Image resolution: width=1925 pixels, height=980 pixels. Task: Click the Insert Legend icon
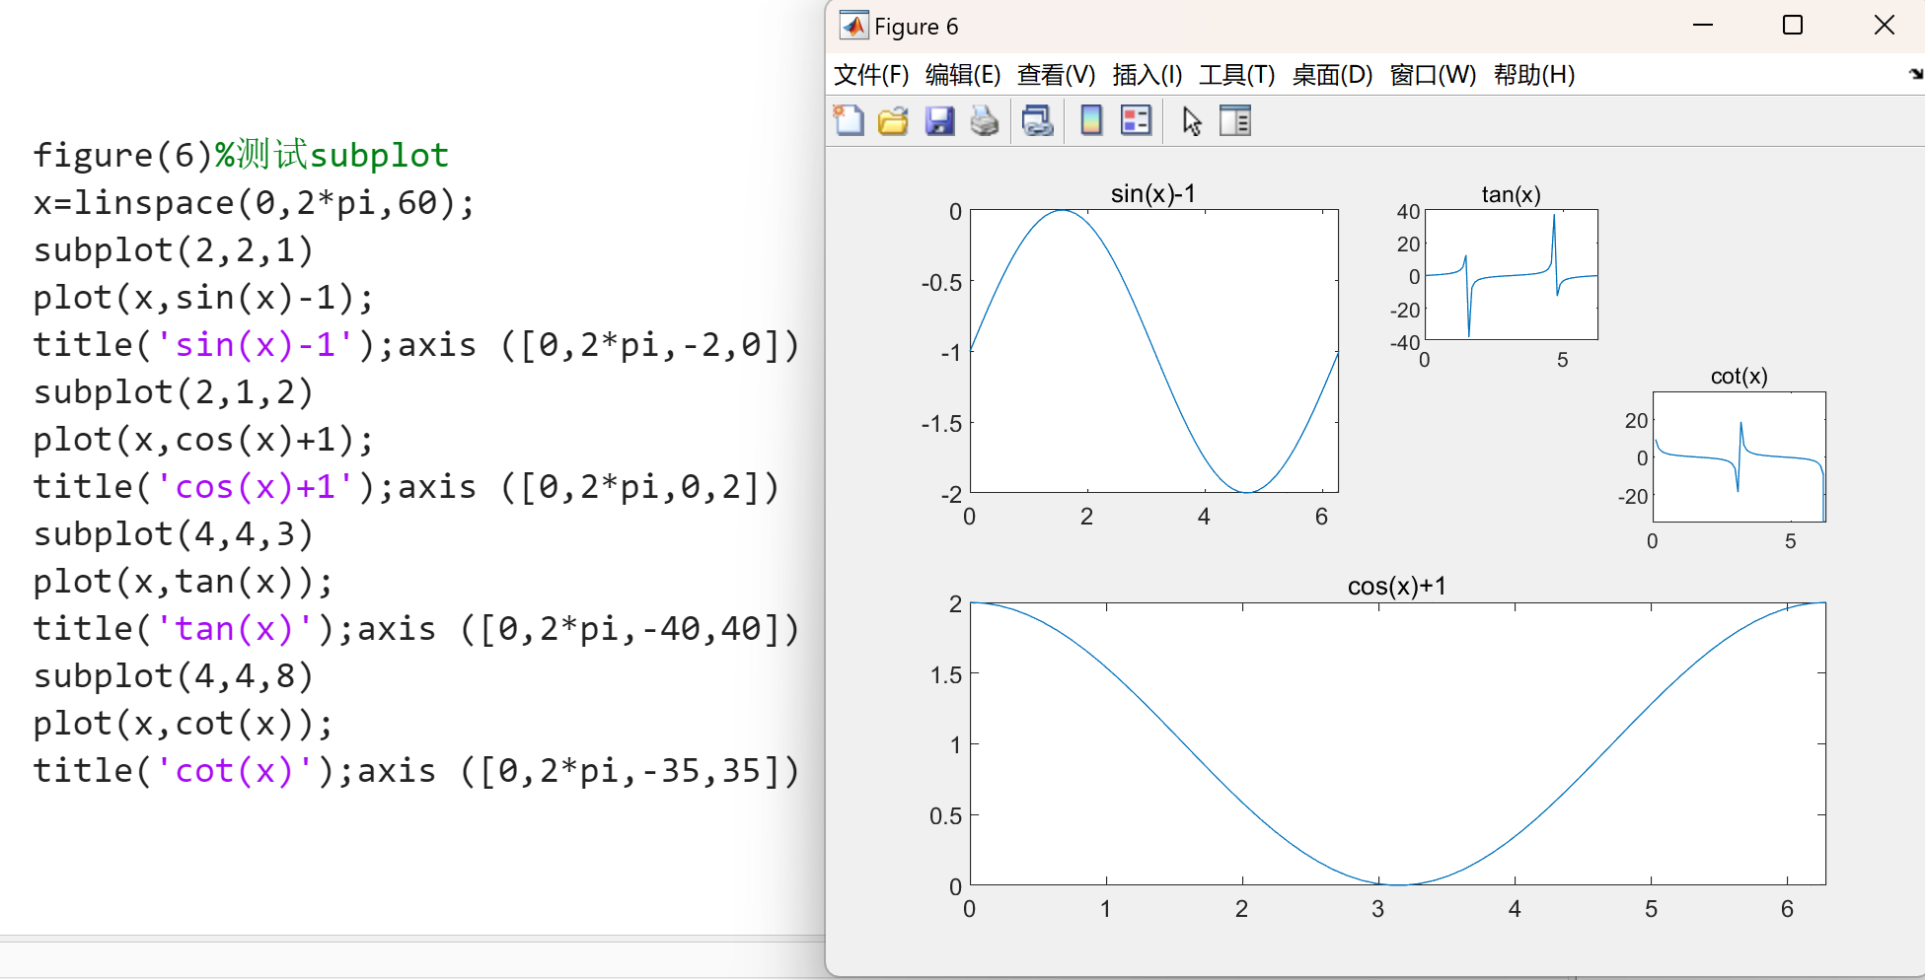(1136, 120)
